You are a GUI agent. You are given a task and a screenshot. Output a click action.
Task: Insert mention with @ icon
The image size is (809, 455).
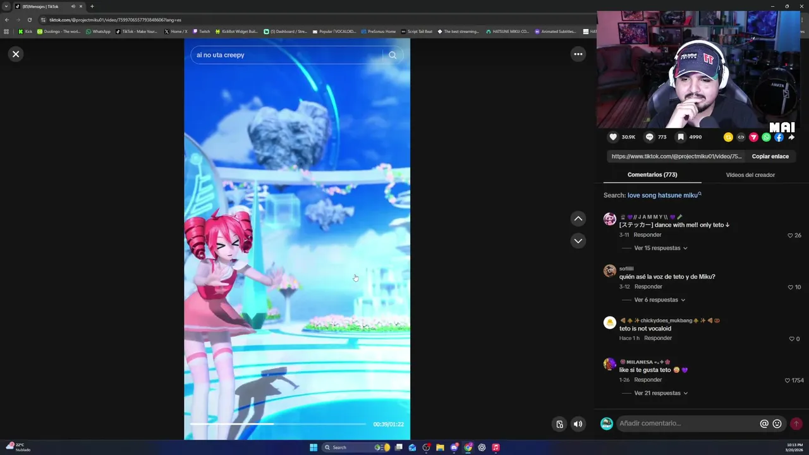click(764, 424)
